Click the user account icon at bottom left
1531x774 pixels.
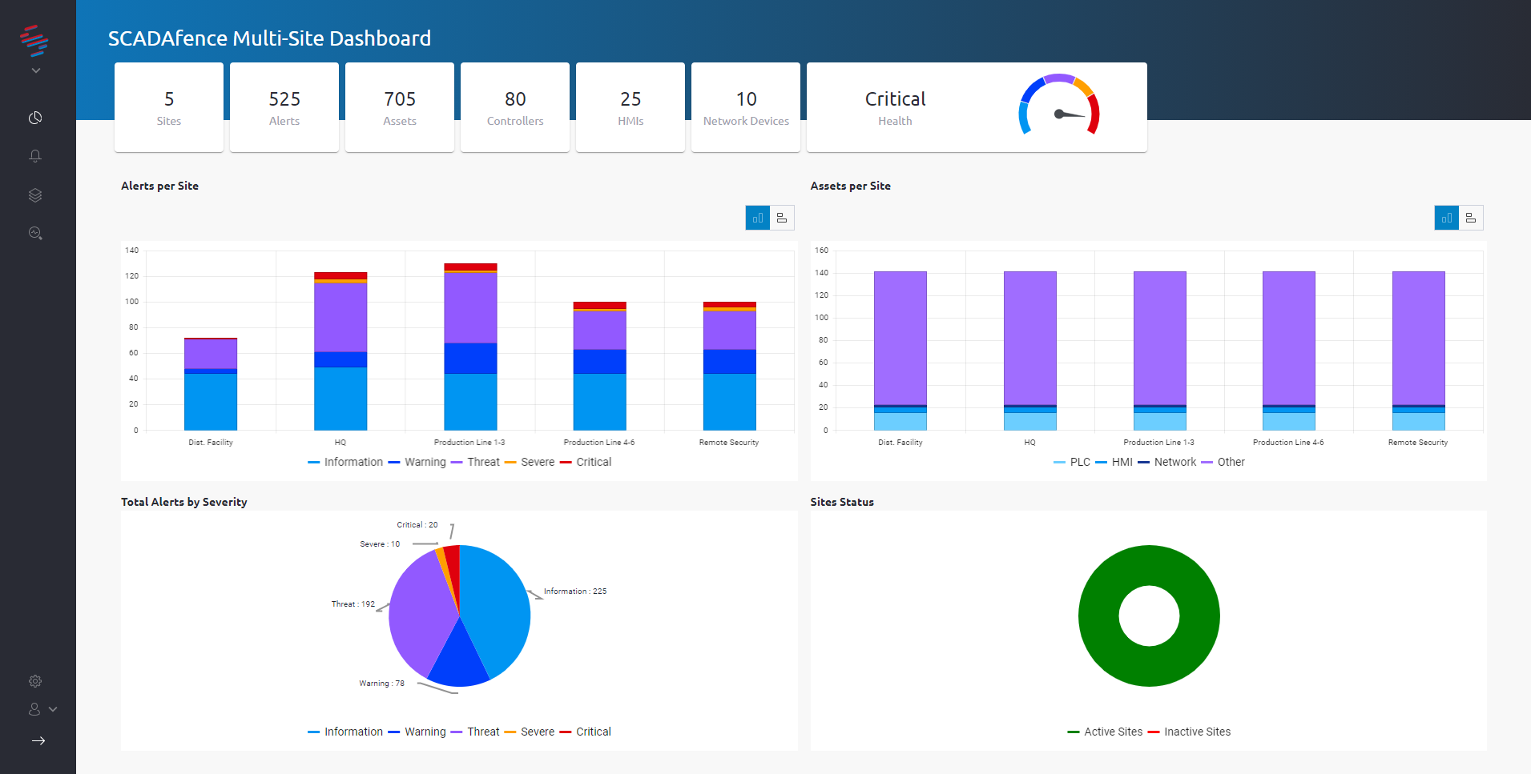click(x=34, y=709)
